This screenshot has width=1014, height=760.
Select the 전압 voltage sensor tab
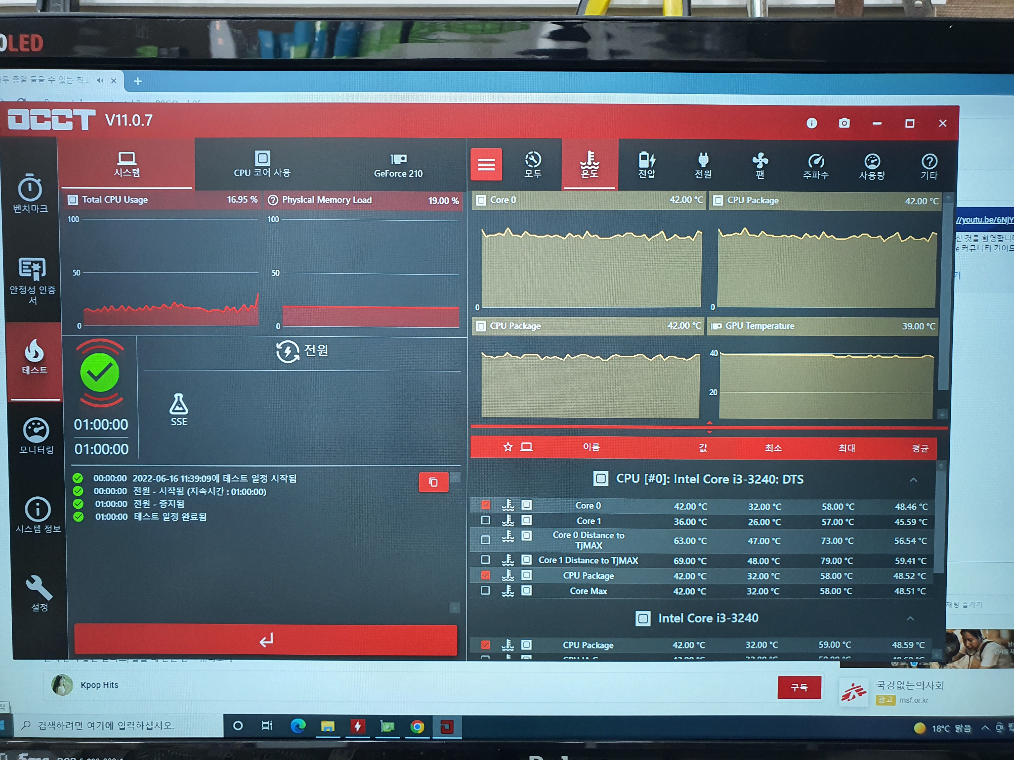point(647,165)
